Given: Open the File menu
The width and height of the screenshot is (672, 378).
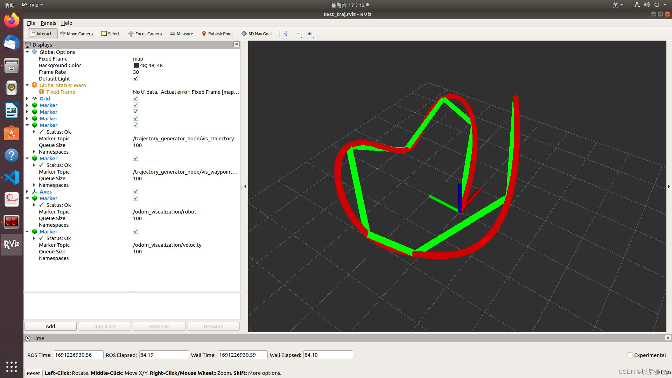Looking at the screenshot, I should 31,23.
